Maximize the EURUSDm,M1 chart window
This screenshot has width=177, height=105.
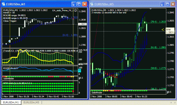coord(79,4)
